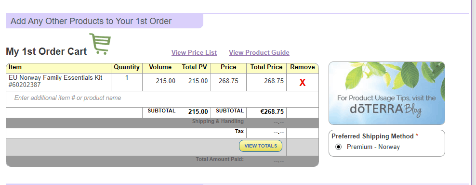Image resolution: width=476 pixels, height=185 pixels.
Task: Click the Add Any Other Products heading
Action: (x=91, y=21)
